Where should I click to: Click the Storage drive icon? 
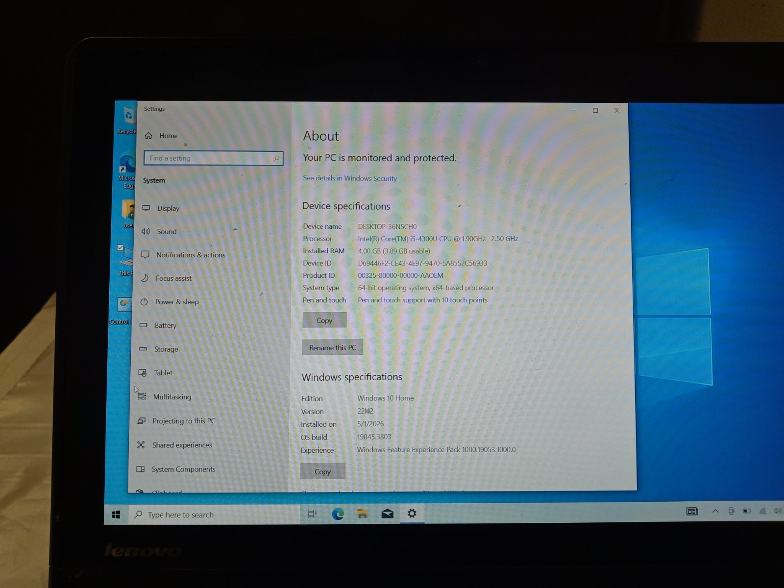(x=143, y=349)
